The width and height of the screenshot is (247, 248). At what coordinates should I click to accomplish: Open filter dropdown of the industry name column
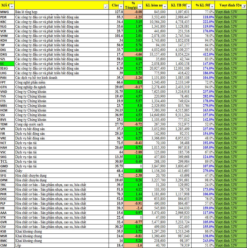click(x=105, y=7)
